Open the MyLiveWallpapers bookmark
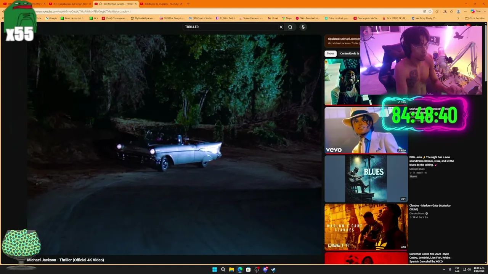Image resolution: width=488 pixels, height=274 pixels. pos(143,18)
